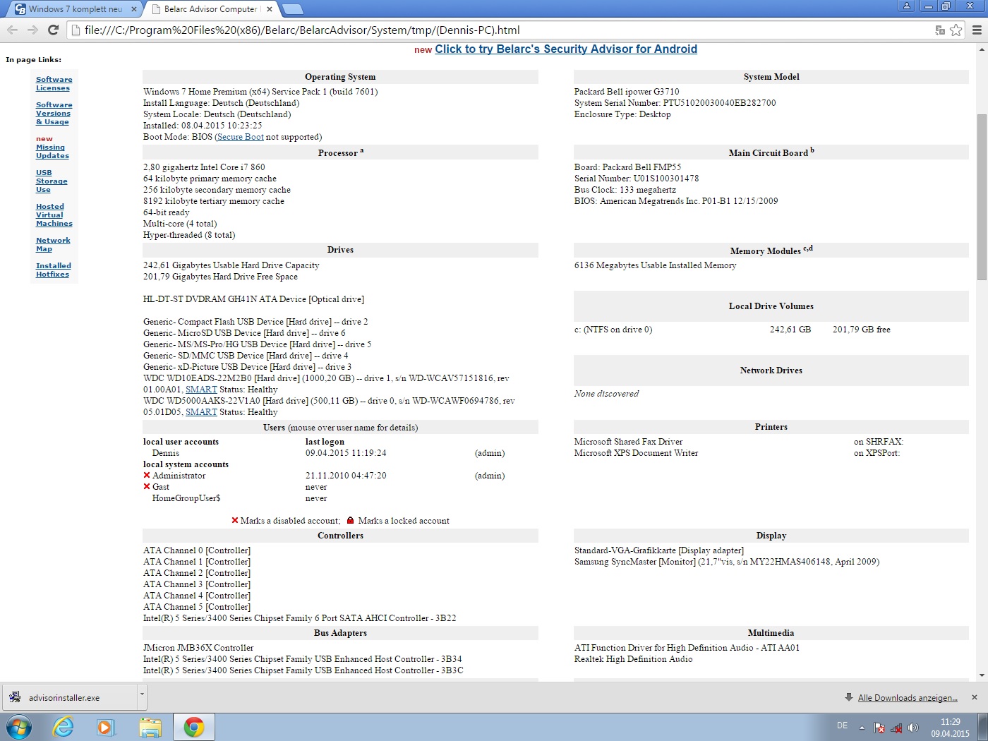
Task: Click page file icon in address bar
Action: (76, 30)
